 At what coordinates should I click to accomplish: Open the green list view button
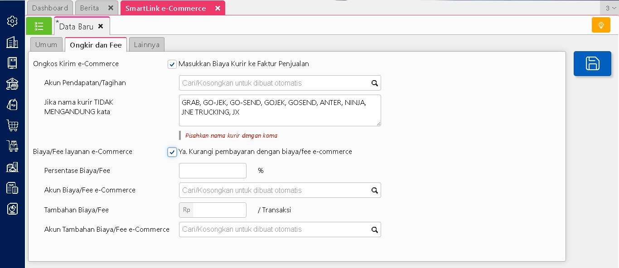(x=39, y=26)
